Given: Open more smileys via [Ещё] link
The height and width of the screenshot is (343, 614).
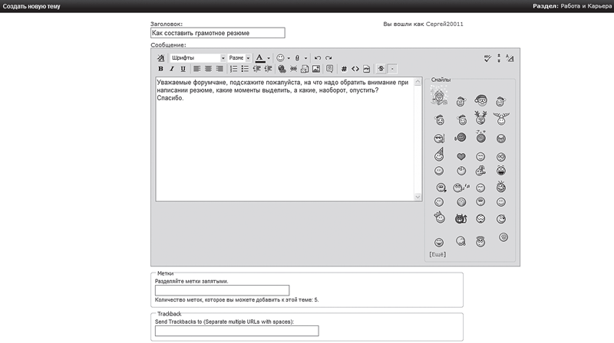Looking at the screenshot, I should (437, 254).
